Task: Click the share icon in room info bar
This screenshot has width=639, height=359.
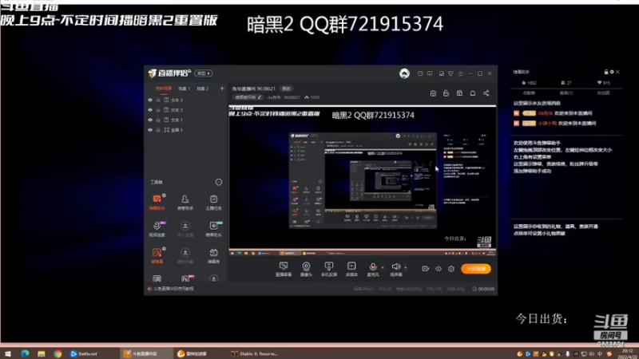Action: 486,93
